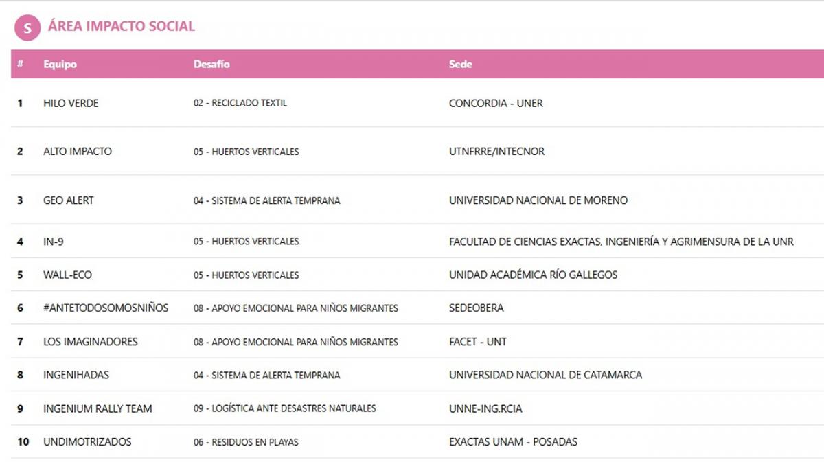Click the 06 - RESIDUOS EN PLAYAS challenge
824x462 pixels.
[246, 442]
